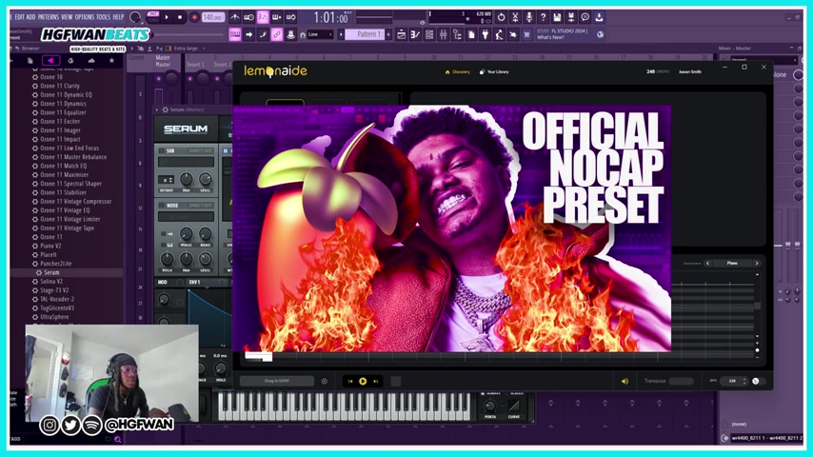Image resolution: width=813 pixels, height=457 pixels.
Task: Click the Official NoCap Preset thumbnail
Action: 451,228
